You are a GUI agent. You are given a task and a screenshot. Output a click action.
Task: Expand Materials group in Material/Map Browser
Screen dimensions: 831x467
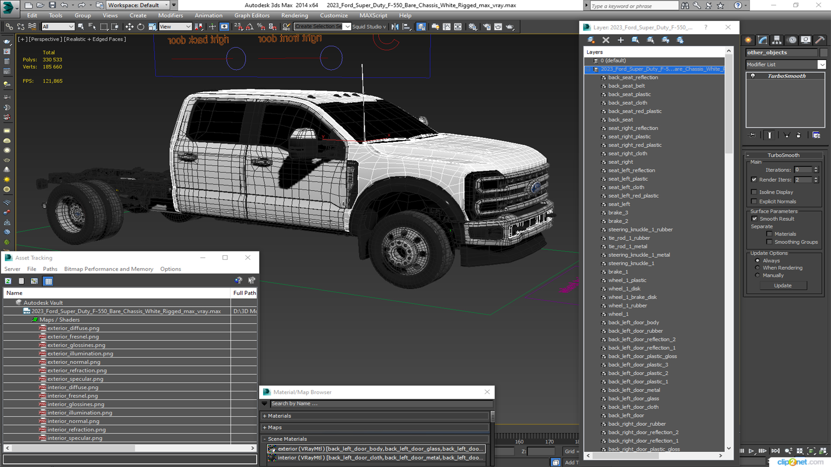click(x=264, y=416)
